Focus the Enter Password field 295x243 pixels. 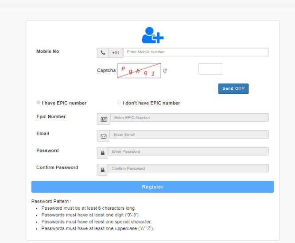[x=188, y=151]
